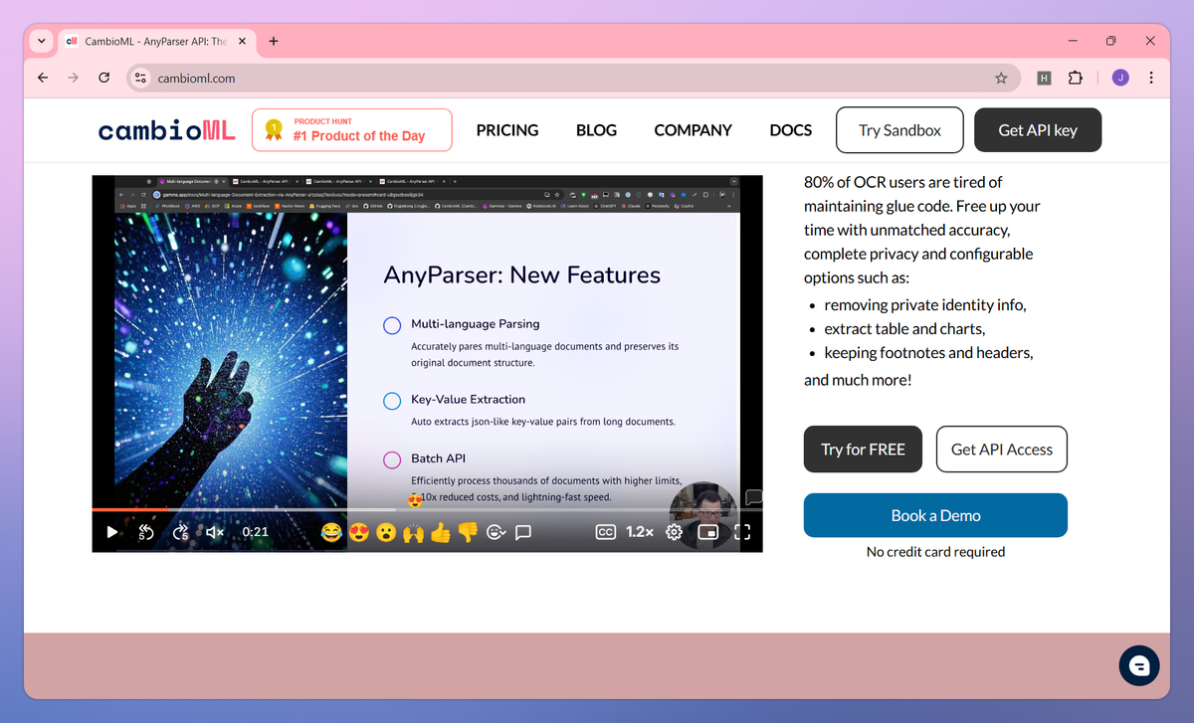Open Chrome's three-dot menu
1194x723 pixels.
[x=1151, y=78]
